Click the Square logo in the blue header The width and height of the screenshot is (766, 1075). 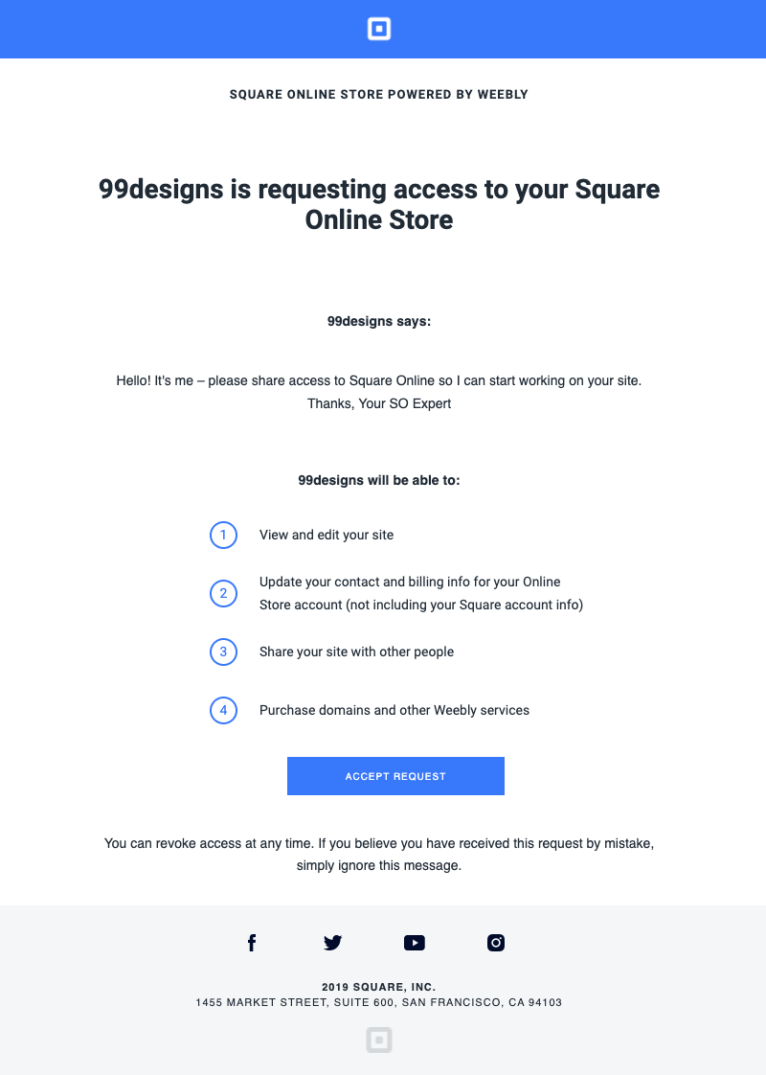(x=379, y=29)
